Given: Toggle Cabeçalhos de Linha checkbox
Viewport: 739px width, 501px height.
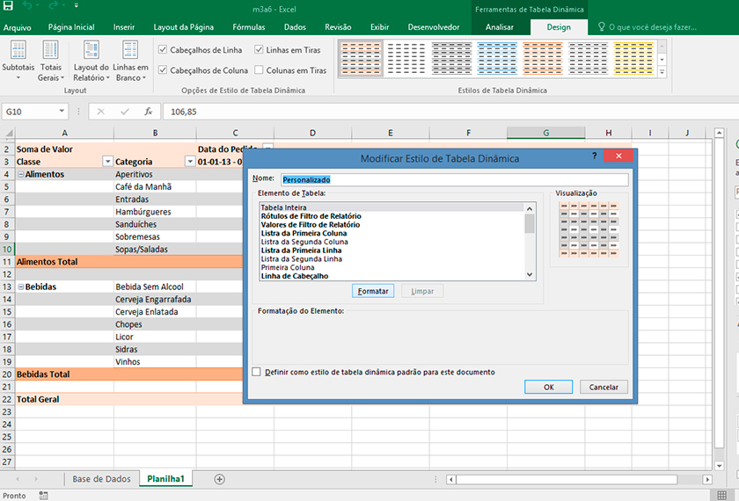Looking at the screenshot, I should click(x=163, y=49).
